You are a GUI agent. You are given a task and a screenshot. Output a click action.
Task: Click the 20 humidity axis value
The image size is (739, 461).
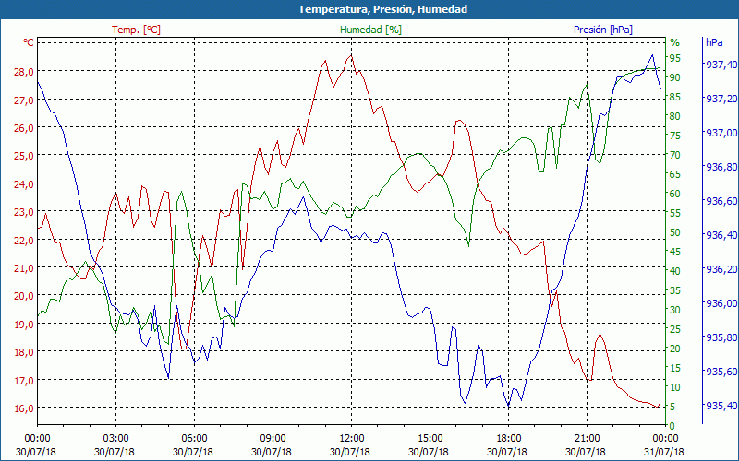(x=675, y=349)
